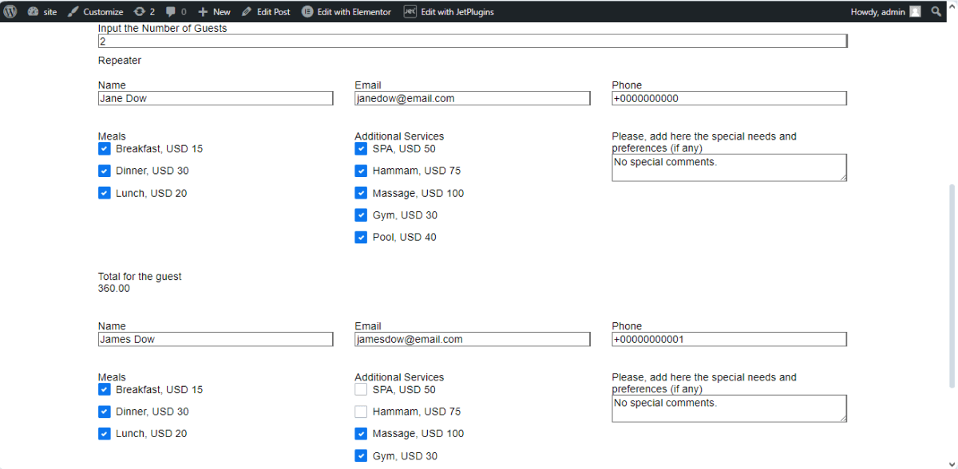The height and width of the screenshot is (469, 958).
Task: Click Edit Post in admin bar
Action: click(x=266, y=12)
